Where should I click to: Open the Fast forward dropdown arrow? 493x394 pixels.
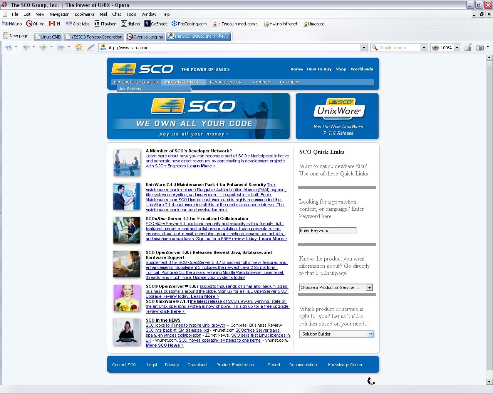coord(69,47)
